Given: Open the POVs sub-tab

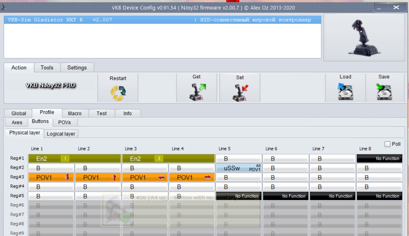Looking at the screenshot, I should click(64, 122).
